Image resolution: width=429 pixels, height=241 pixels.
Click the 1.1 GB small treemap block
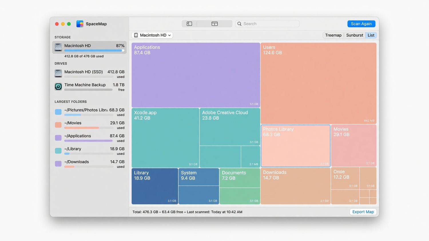(x=368, y=178)
